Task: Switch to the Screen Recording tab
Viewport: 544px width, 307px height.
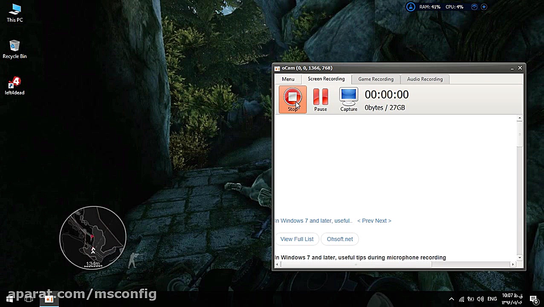Action: 326,79
